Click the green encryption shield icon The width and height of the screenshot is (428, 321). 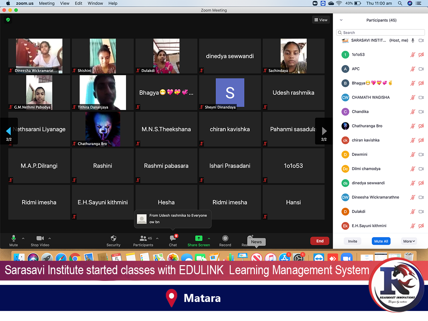pos(8,20)
